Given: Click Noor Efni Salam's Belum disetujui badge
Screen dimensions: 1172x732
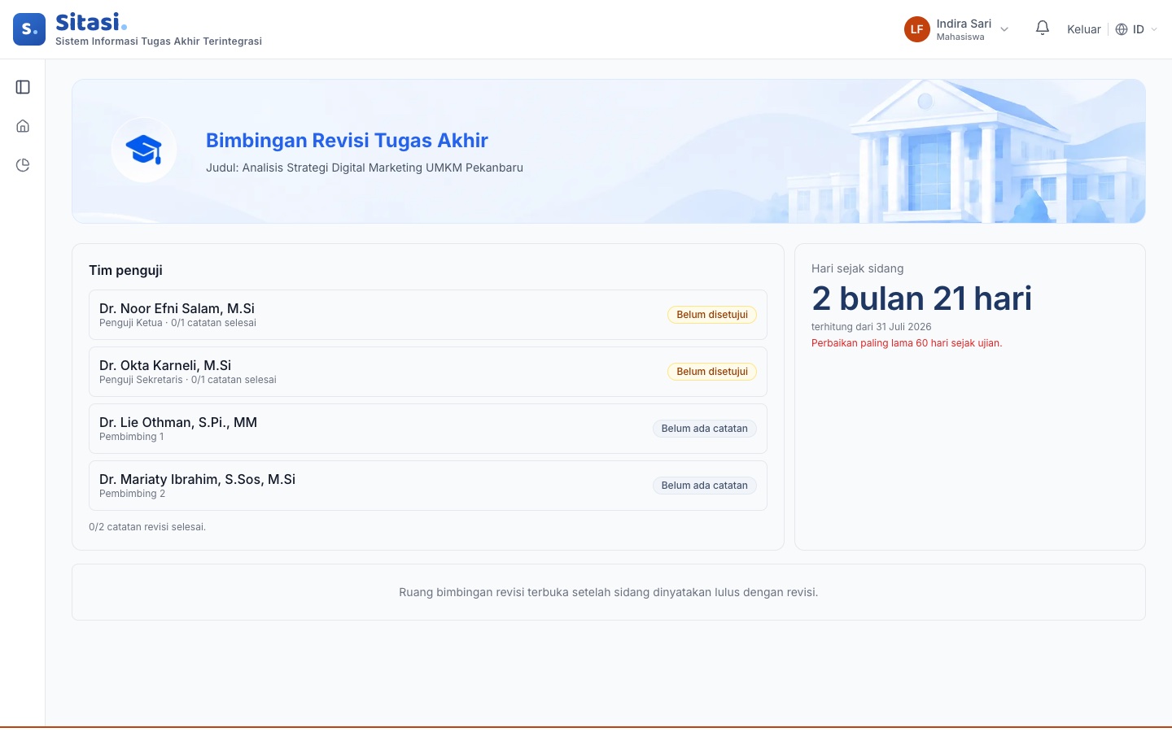Looking at the screenshot, I should [712, 315].
